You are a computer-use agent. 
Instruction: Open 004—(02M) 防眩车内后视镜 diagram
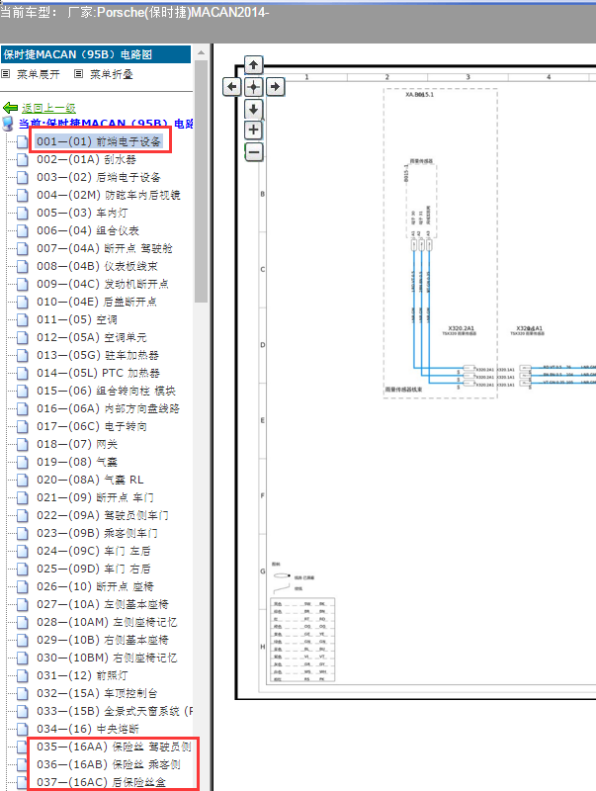[x=109, y=195]
